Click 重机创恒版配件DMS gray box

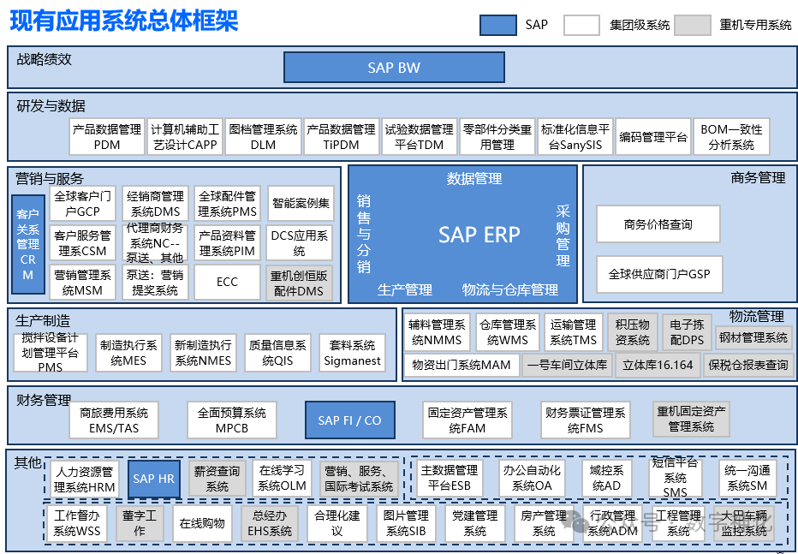[x=300, y=283]
